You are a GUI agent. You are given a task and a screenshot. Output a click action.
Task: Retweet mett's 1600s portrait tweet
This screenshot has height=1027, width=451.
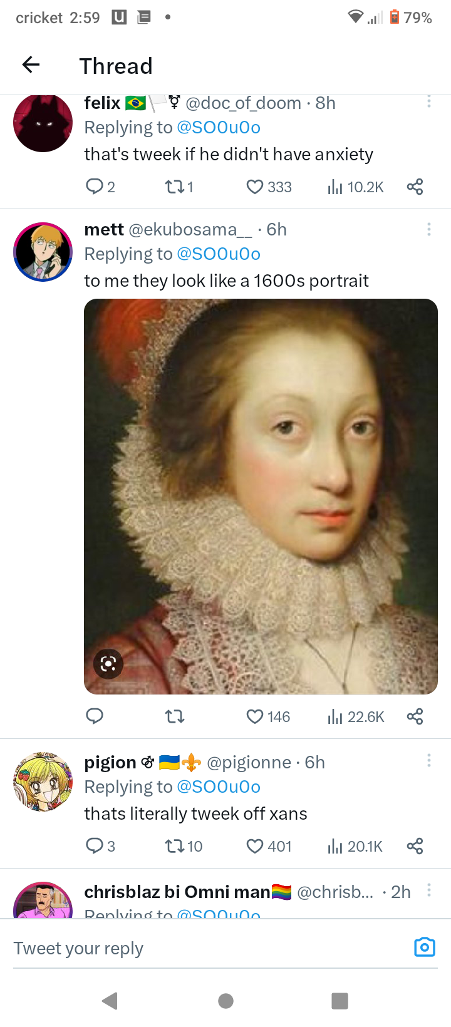(175, 716)
